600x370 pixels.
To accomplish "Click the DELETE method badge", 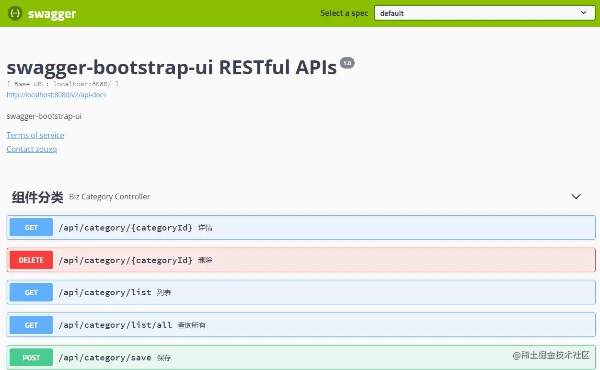I will [31, 260].
